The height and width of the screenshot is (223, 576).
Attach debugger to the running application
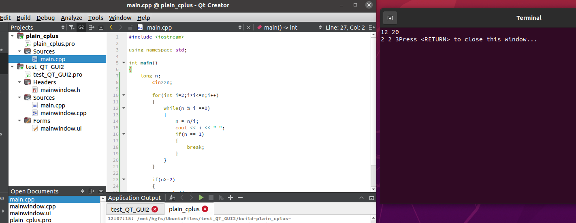coord(221,197)
